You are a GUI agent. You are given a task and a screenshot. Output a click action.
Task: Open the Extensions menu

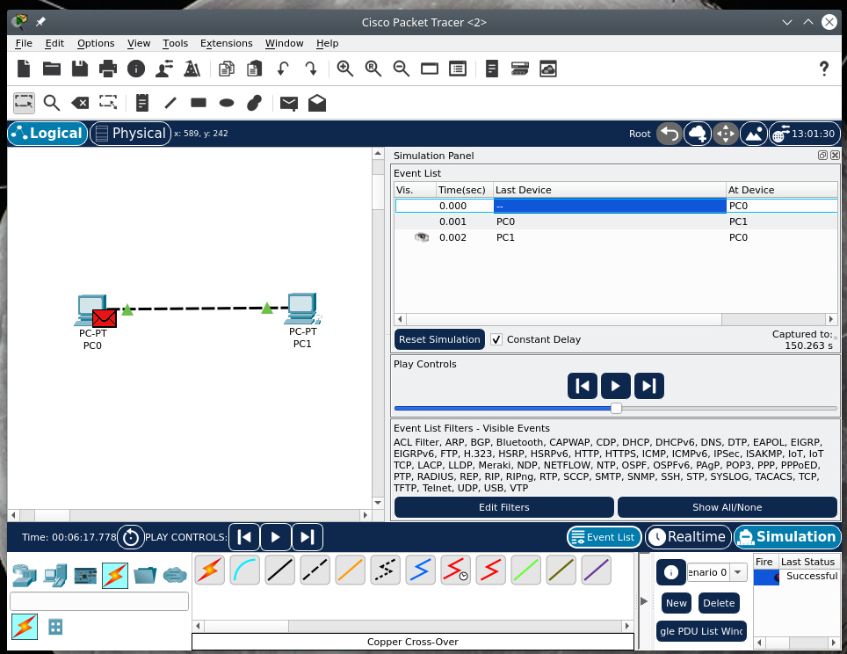pos(226,43)
